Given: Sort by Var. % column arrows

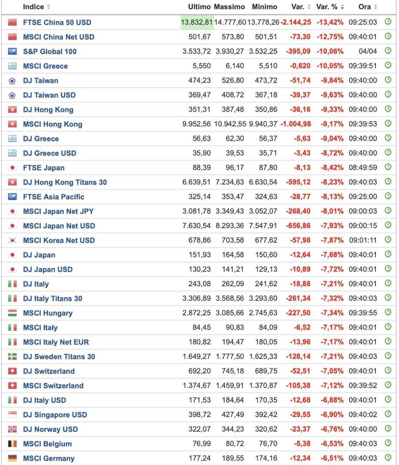Looking at the screenshot, I should tap(342, 7).
